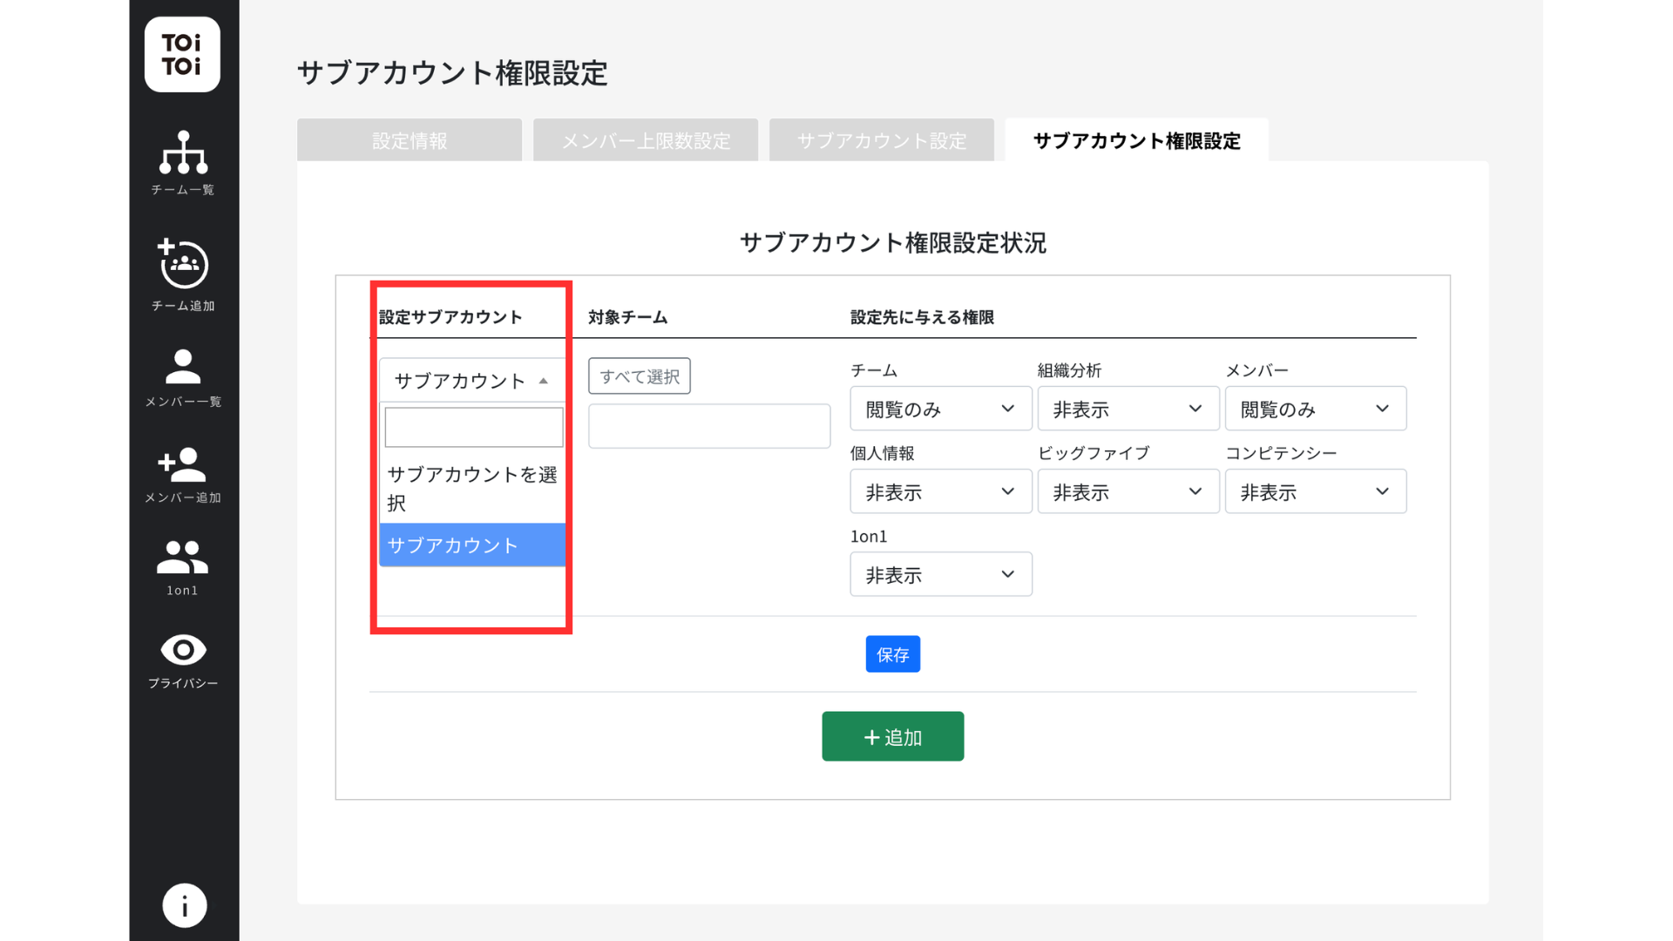Click the 対象チーム input box
Screen dimensions: 1673x941
point(709,426)
